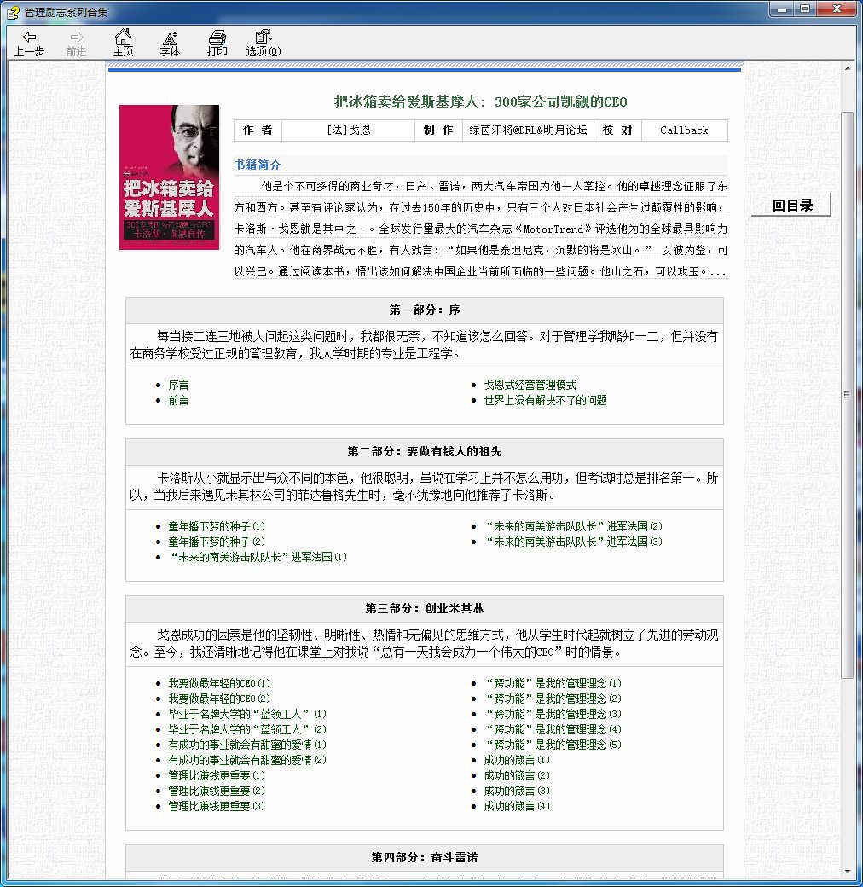This screenshot has height=887, width=863.
Task: Go back with the 上一步 toolbar icon
Action: tap(29, 43)
